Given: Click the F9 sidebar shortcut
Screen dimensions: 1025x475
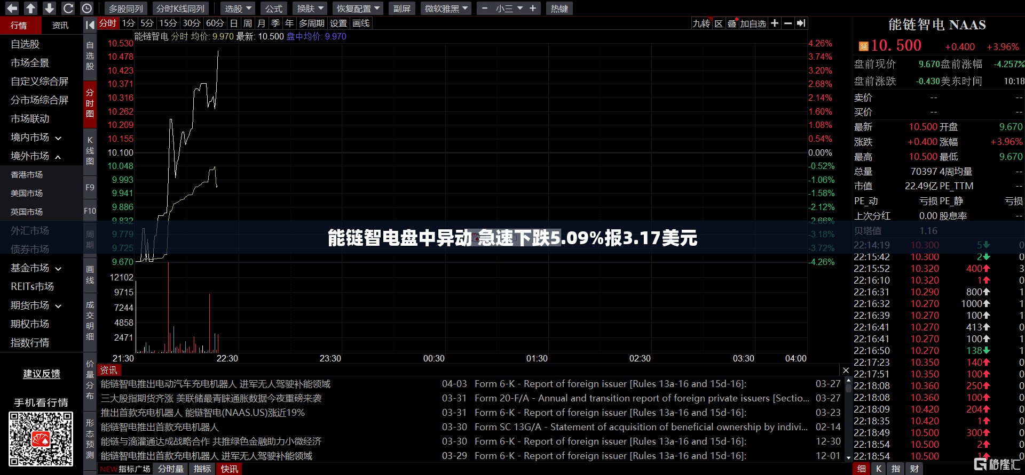Looking at the screenshot, I should click(90, 188).
